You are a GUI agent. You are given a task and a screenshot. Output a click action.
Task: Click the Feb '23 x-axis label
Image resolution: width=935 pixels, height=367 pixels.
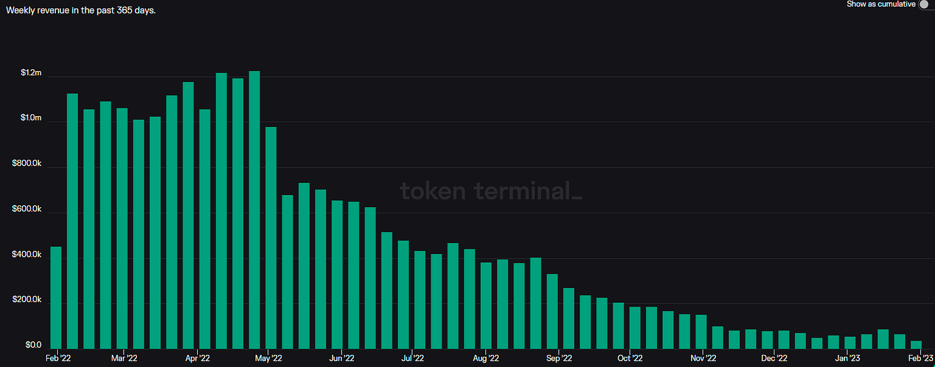point(922,358)
